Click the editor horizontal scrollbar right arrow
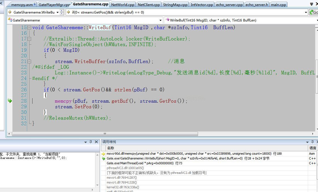This screenshot has width=318, height=192. (x=313, y=134)
